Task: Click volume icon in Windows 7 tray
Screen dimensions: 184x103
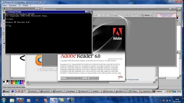Action: (x=170, y=100)
